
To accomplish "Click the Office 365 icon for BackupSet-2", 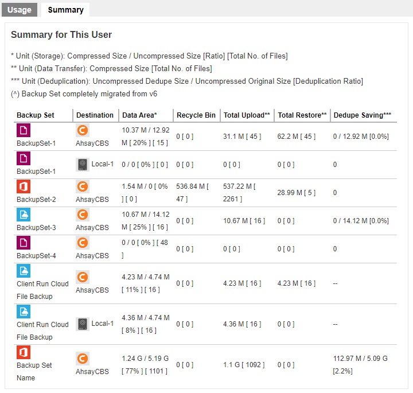I will pos(24,186).
